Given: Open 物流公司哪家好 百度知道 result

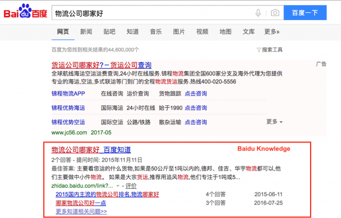Looking at the screenshot, I should pyautogui.click(x=91, y=149).
